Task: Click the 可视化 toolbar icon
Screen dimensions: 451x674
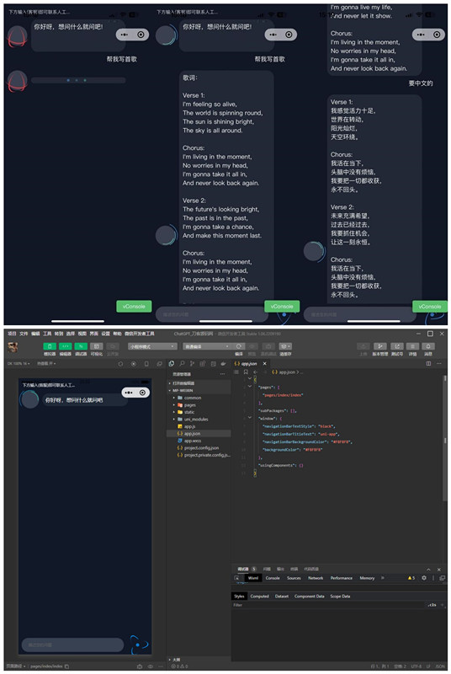Action: pos(97,346)
